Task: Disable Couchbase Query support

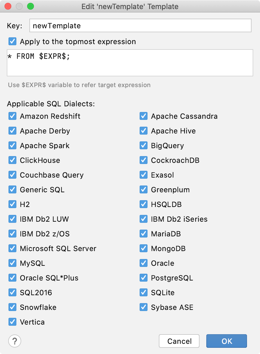Action: [x=12, y=175]
